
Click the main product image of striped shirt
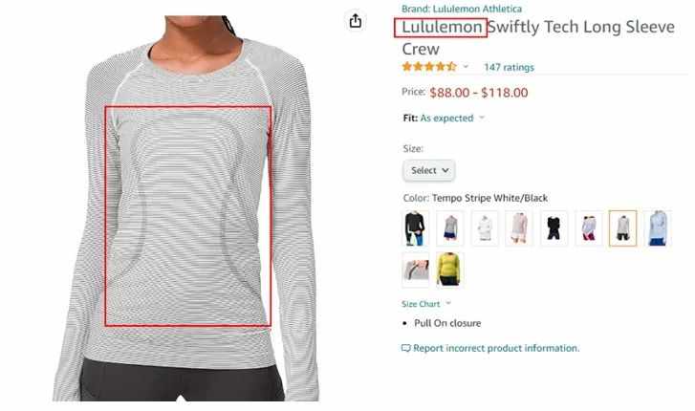click(186, 208)
